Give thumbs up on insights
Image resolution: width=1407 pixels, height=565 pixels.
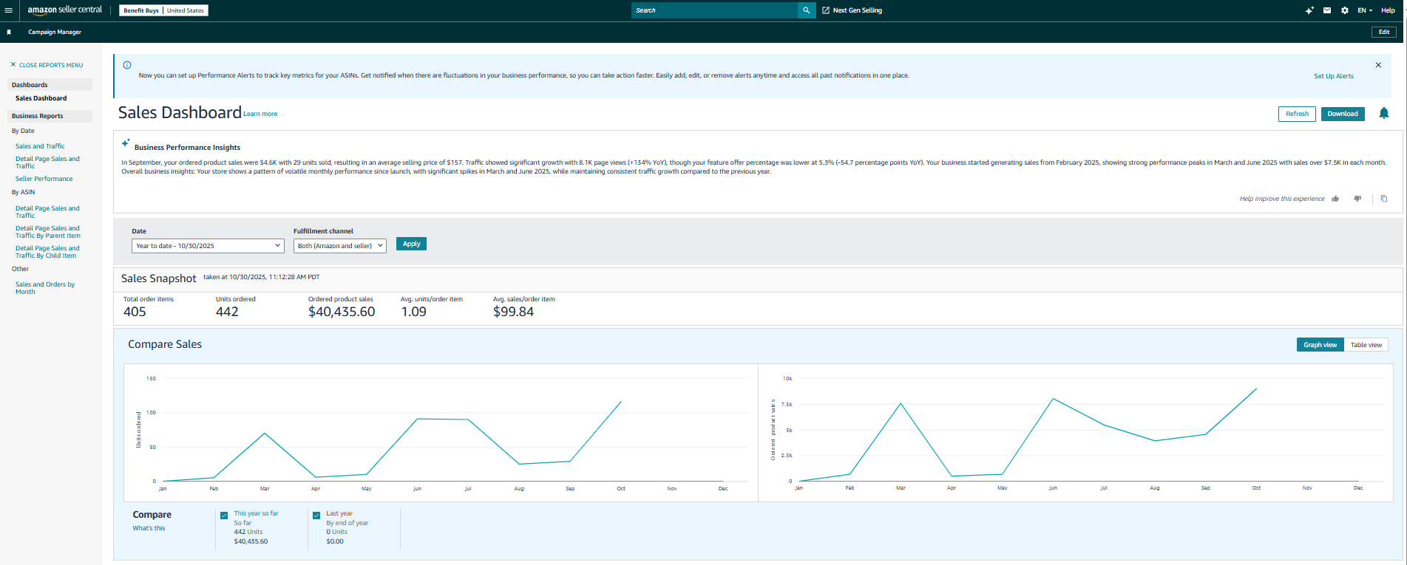click(1335, 199)
